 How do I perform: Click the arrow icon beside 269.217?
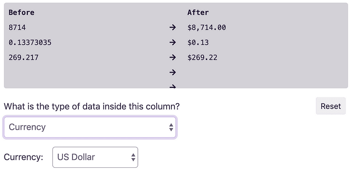172,58
